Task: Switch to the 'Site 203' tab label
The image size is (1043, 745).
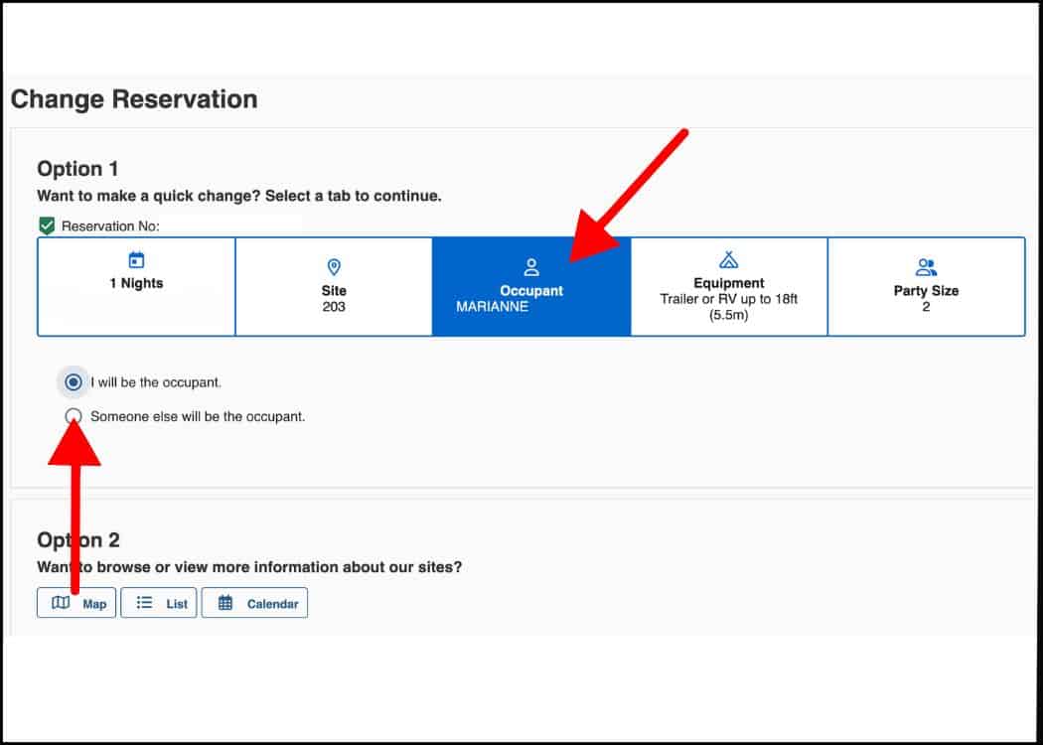Action: 334,299
